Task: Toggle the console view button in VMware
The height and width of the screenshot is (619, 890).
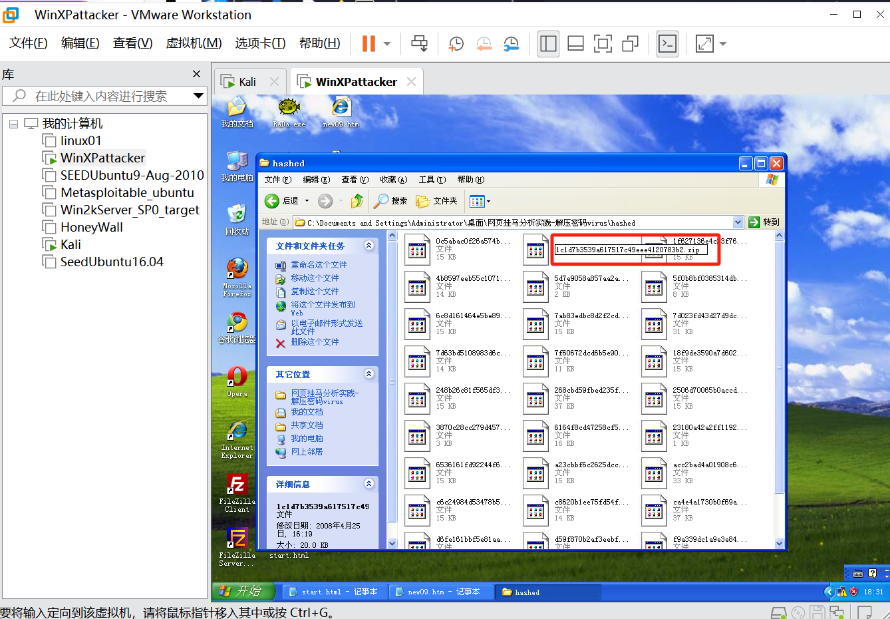Action: 667,44
